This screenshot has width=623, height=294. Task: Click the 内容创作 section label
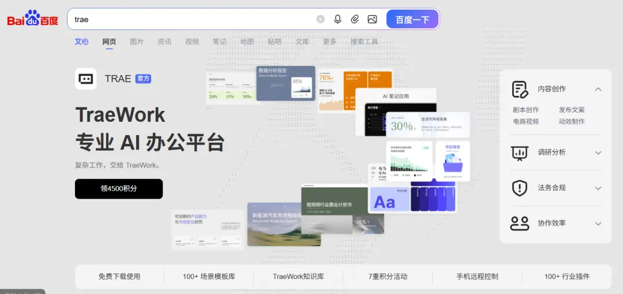point(551,89)
